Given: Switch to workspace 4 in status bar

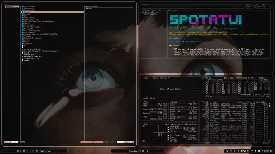Looking at the screenshot, I should 30,151.
